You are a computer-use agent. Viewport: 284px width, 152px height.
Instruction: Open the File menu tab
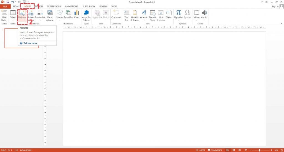[5, 6]
